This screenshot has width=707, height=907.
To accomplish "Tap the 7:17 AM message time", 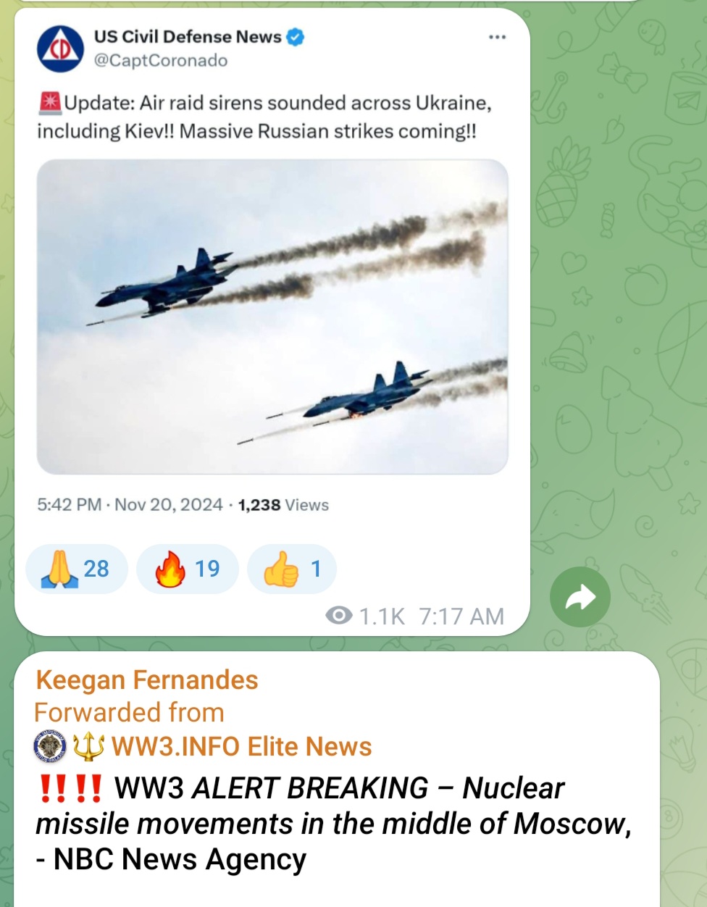I will (x=461, y=616).
